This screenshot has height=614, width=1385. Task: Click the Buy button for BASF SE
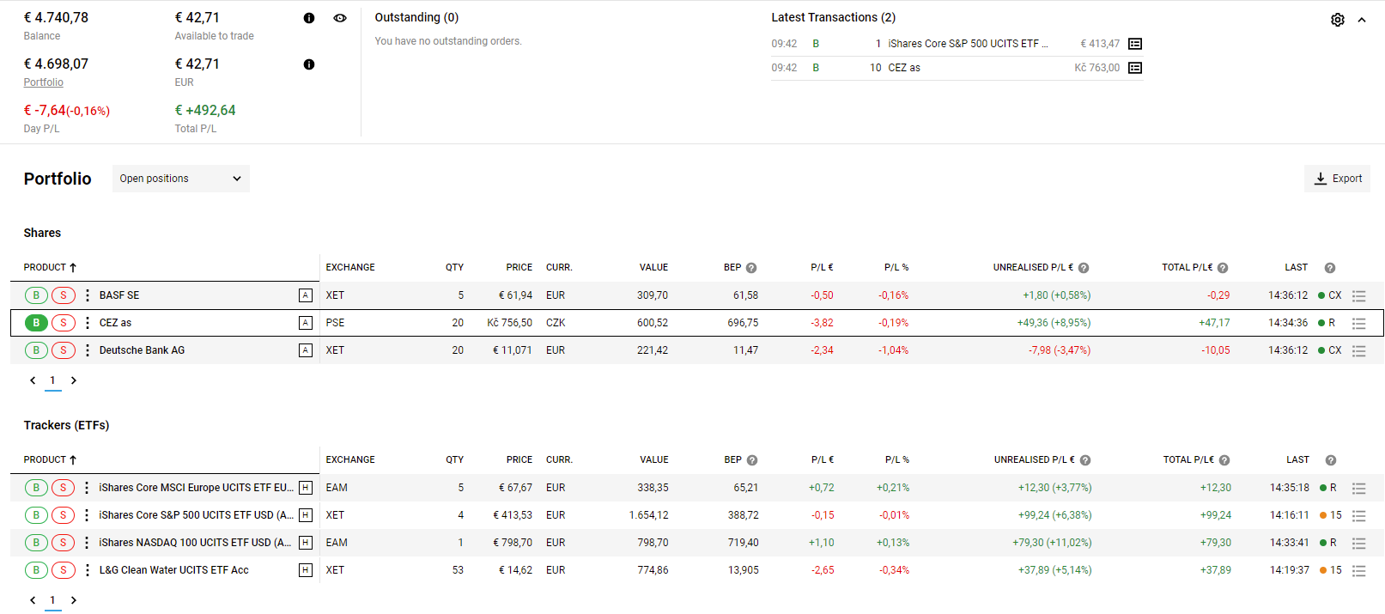36,295
